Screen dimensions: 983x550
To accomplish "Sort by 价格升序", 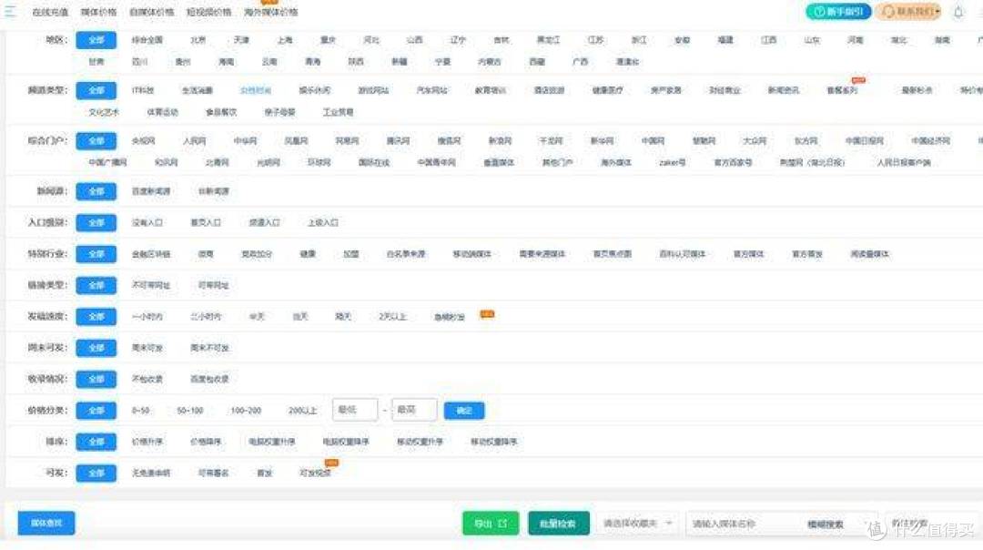I will tap(147, 443).
